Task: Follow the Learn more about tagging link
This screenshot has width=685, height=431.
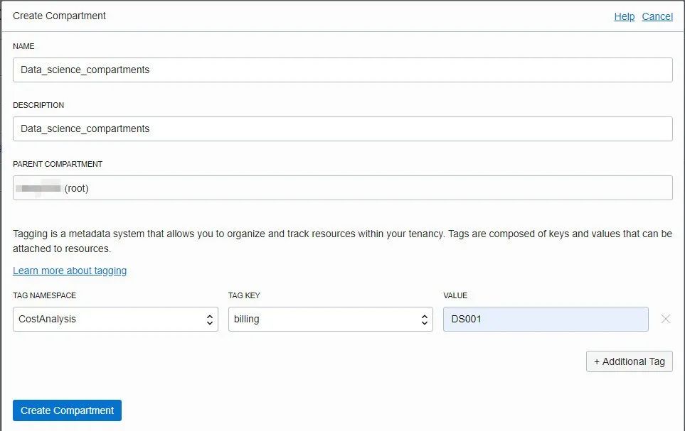Action: point(70,271)
